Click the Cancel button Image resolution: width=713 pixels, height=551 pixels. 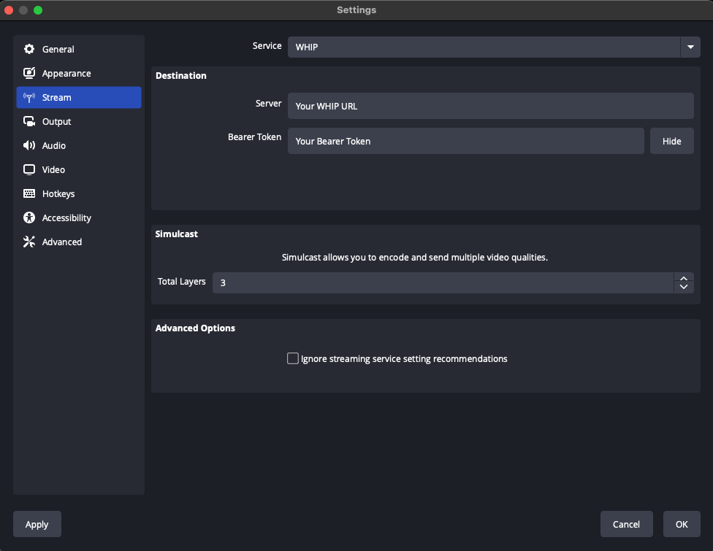pyautogui.click(x=626, y=524)
